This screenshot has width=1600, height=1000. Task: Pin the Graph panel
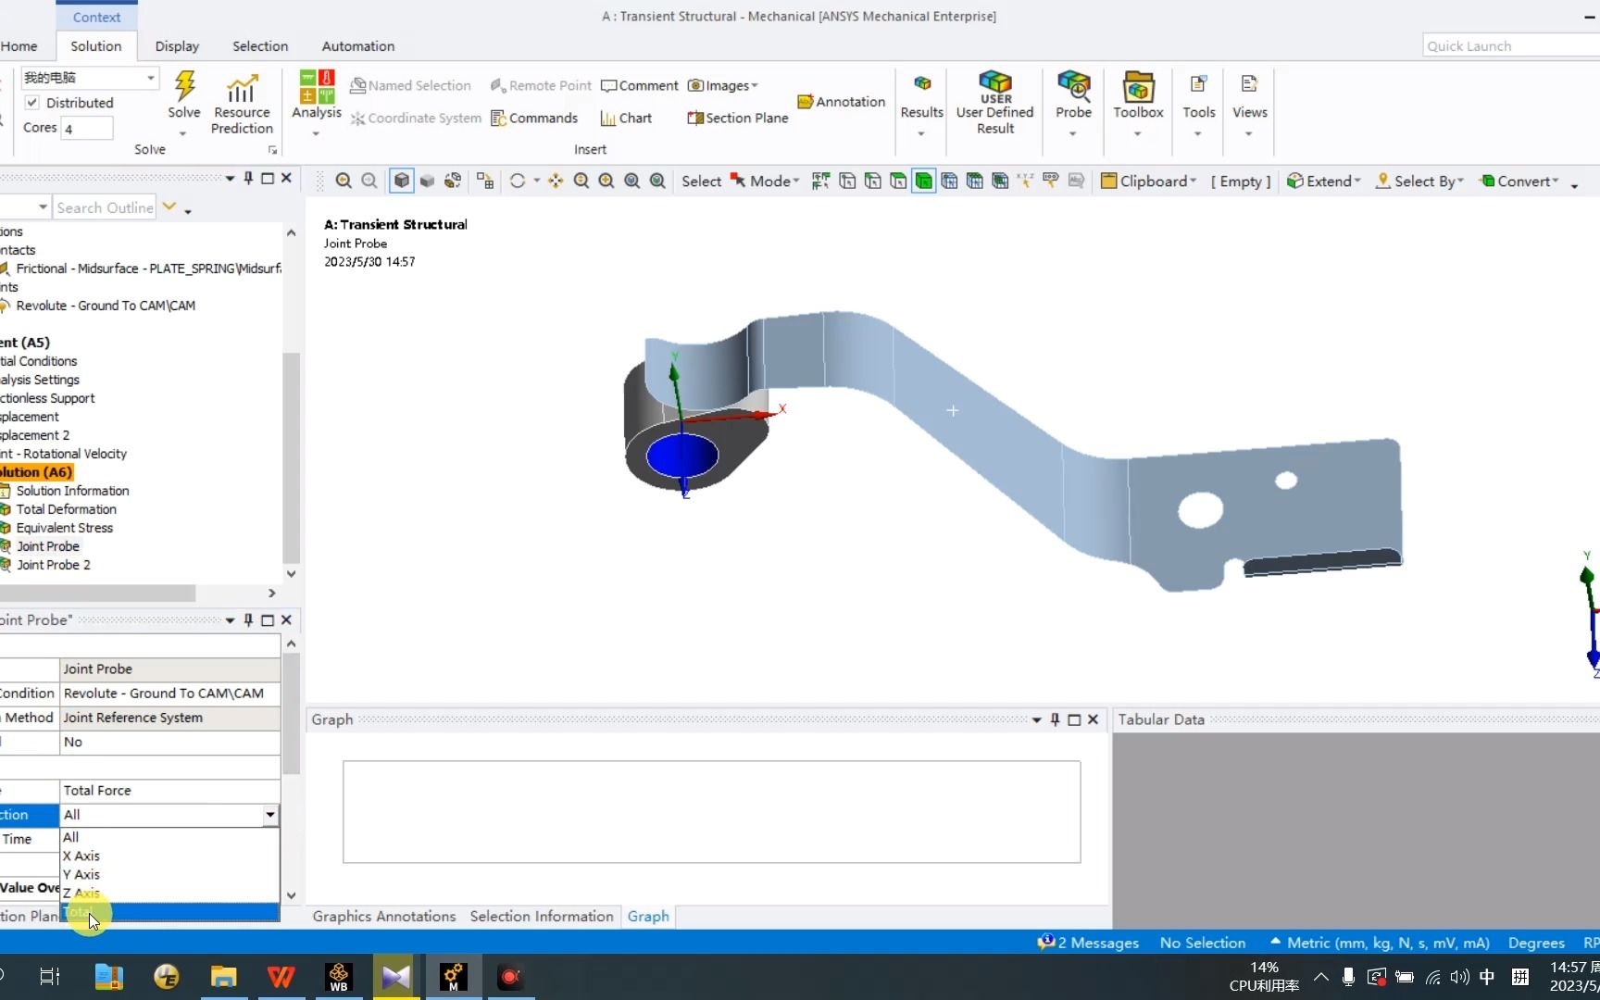1055,719
